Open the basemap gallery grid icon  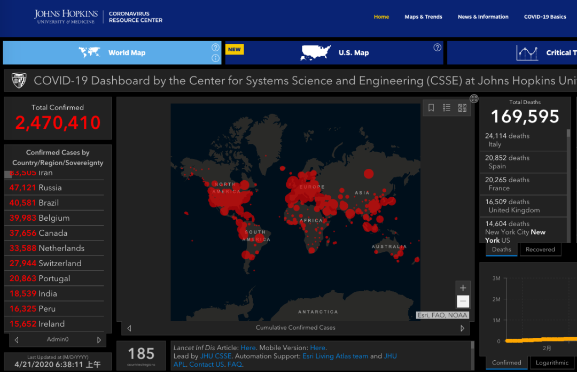point(462,107)
